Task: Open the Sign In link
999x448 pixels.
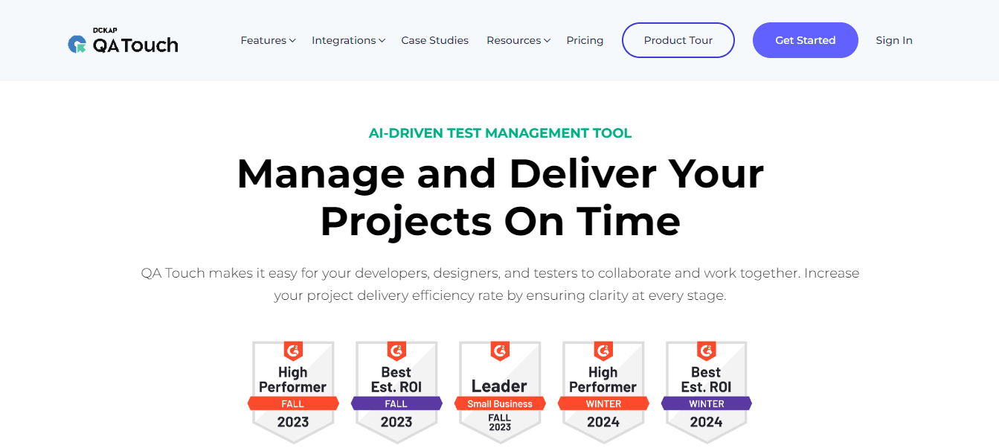Action: tap(894, 40)
